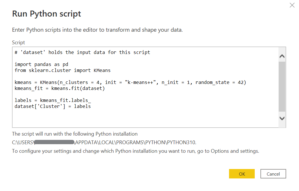Click the Run Python script title

tap(46, 13)
